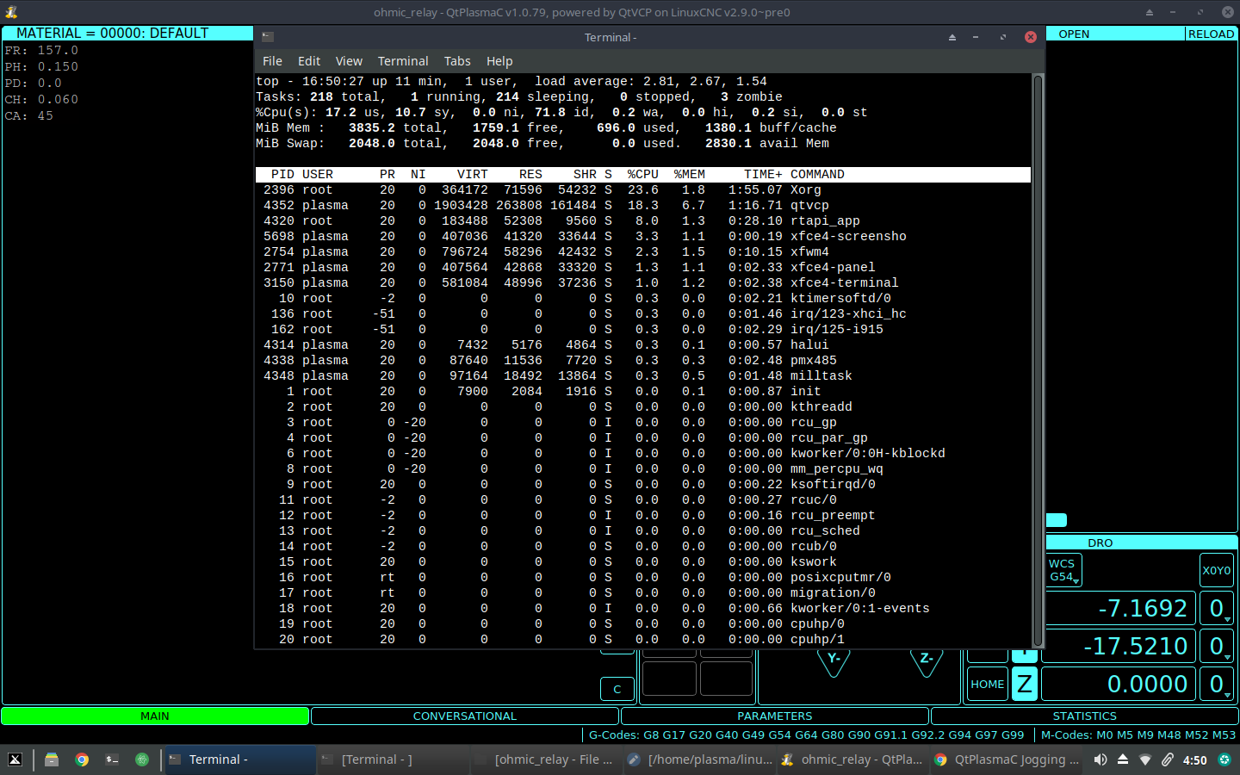Click the xfce4-screensho process row
The width and height of the screenshot is (1240, 775).
[x=642, y=236]
